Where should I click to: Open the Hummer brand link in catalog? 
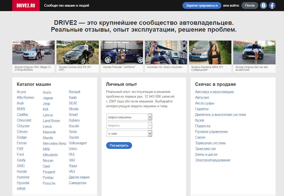pos(23,177)
